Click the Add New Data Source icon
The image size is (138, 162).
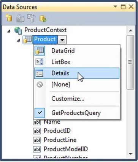[x=9, y=18]
